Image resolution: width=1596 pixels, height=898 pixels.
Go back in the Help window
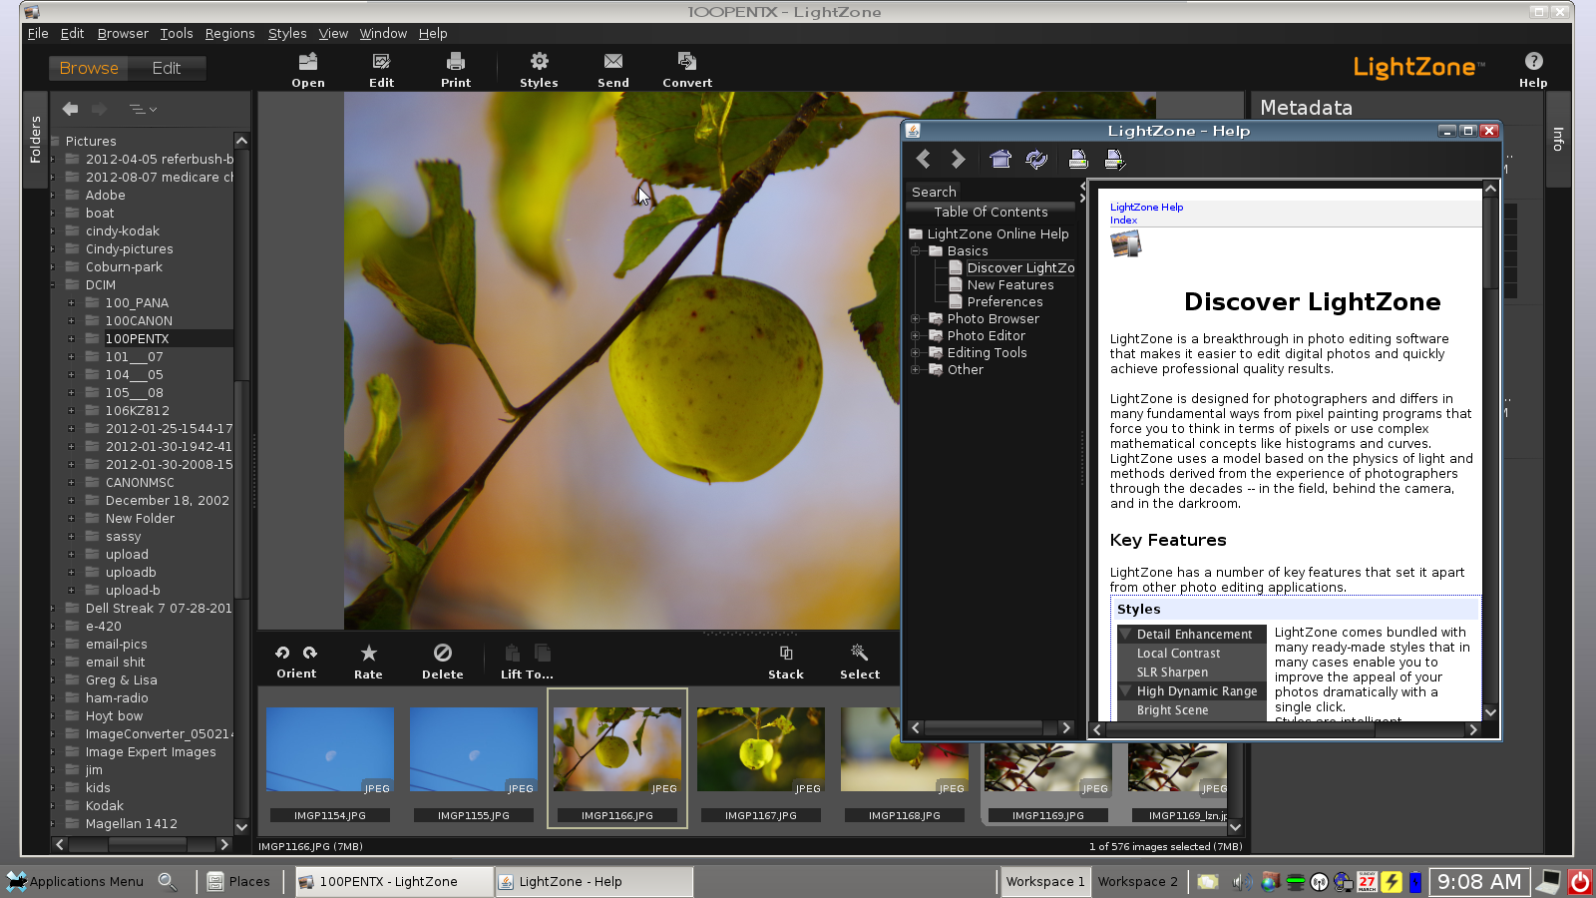(924, 159)
